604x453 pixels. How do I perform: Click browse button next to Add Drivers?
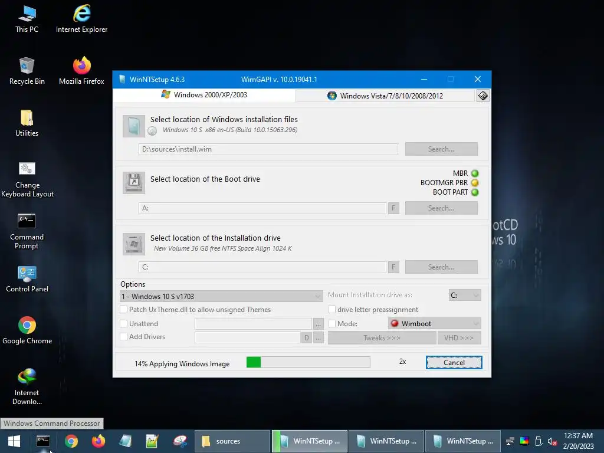318,338
